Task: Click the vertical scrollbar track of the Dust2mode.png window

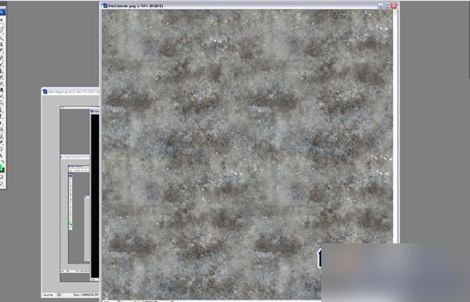Action: (x=395, y=128)
